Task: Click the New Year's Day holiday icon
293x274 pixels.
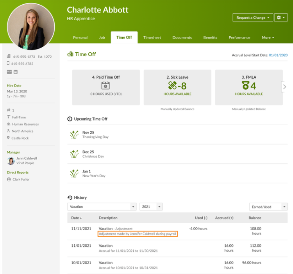Action: click(74, 173)
